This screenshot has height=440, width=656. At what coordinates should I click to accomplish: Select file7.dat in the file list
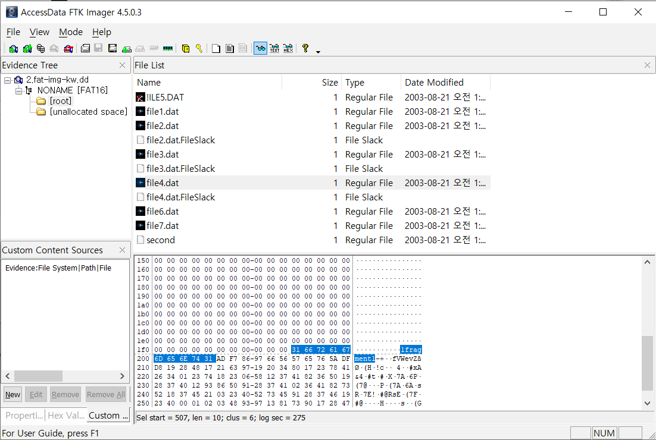163,225
